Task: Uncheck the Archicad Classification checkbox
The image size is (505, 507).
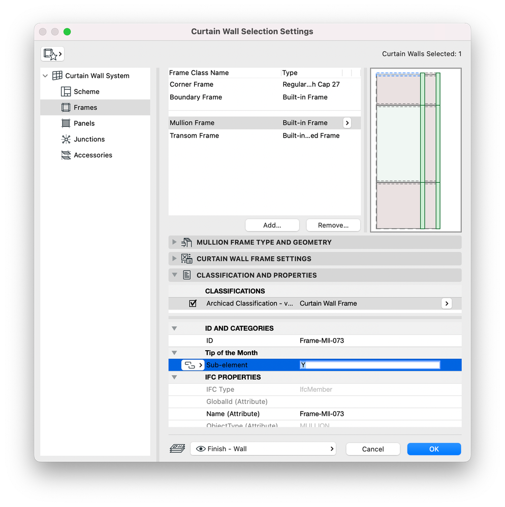Action: tap(193, 303)
